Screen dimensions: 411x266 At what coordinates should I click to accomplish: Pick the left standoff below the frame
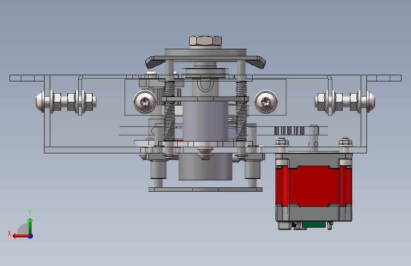point(158,169)
